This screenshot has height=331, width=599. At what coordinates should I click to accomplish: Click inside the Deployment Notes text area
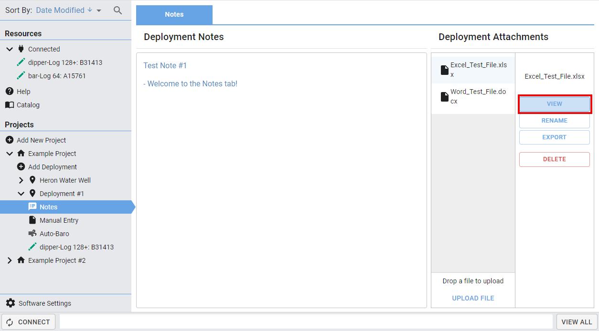click(281, 191)
